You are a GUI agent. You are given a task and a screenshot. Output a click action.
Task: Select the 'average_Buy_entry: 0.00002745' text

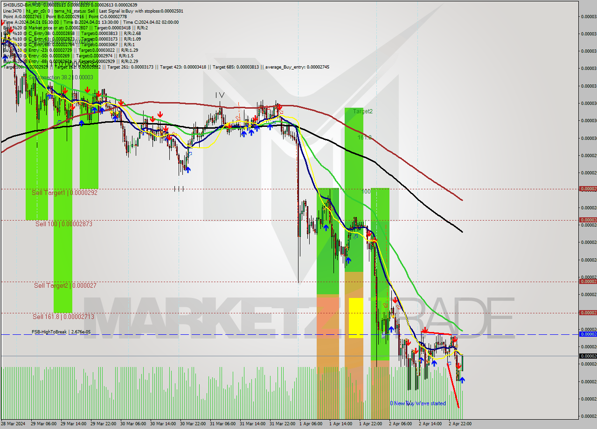tap(297, 67)
